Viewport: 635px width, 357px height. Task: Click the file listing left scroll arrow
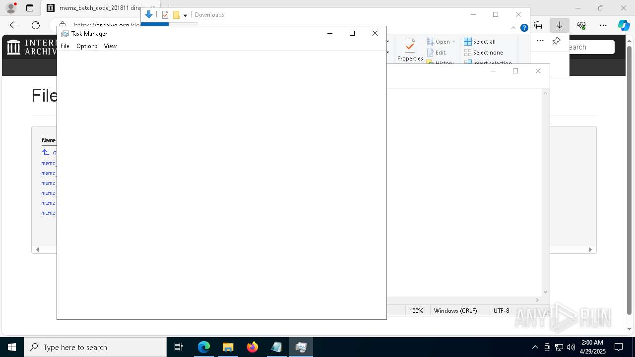(x=38, y=249)
